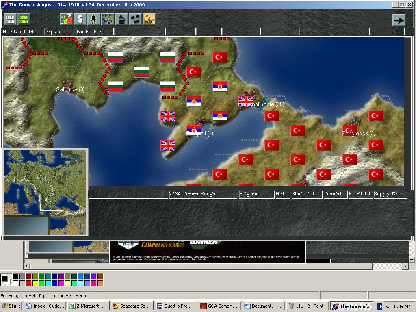Image resolution: width=416 pixels, height=312 pixels.
Task: Open the 2 Microsoft Excel taskbar group
Action: click(89, 306)
